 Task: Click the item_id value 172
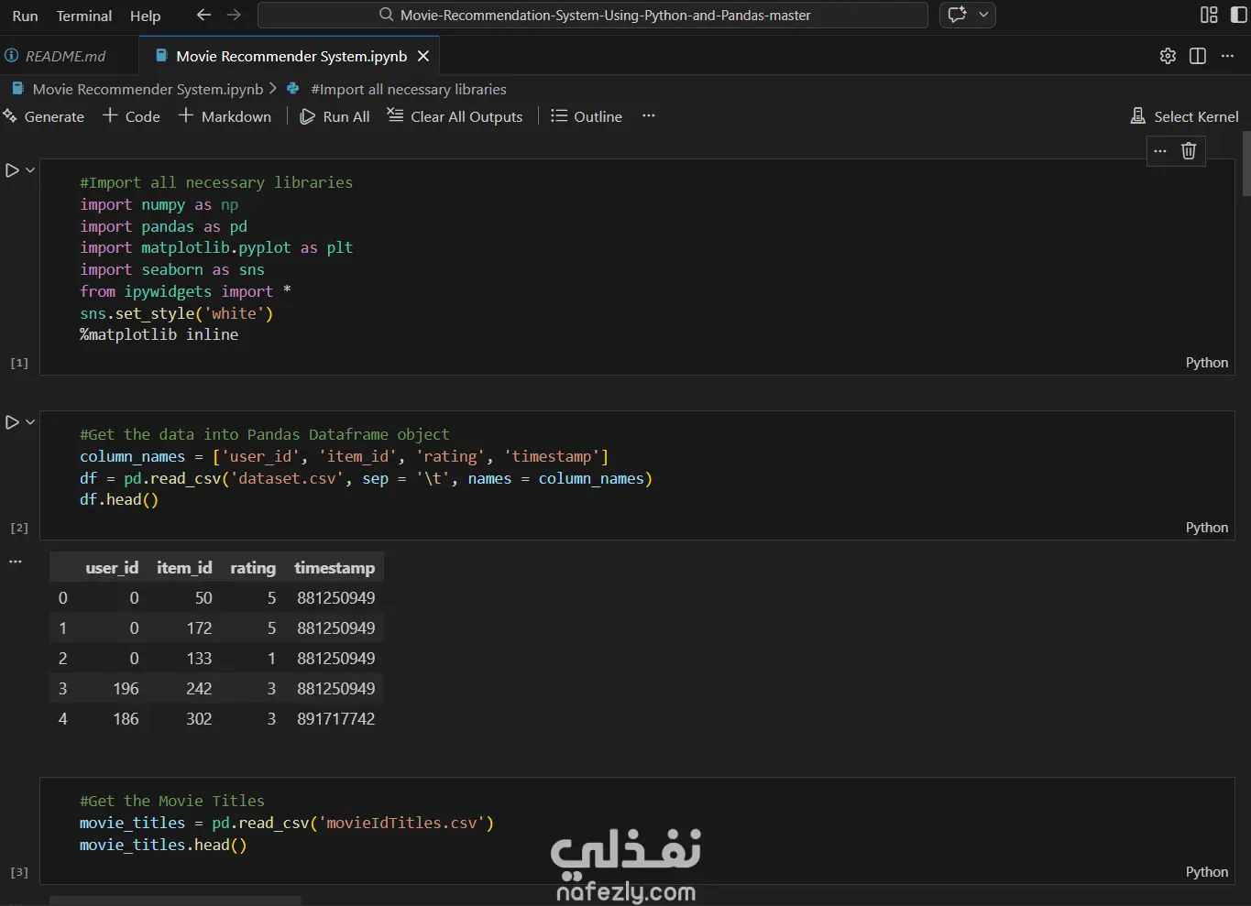pos(199,628)
